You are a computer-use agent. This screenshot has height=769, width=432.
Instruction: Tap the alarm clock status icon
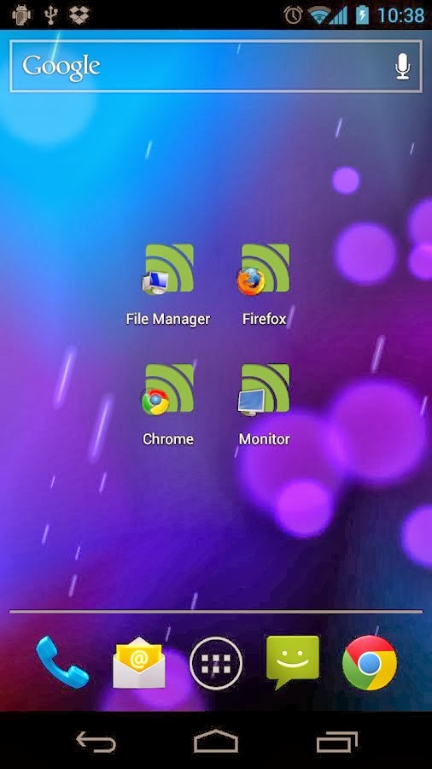(x=293, y=15)
